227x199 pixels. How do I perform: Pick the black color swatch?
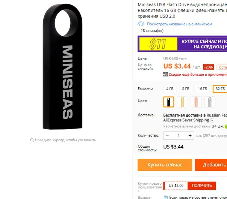tap(169, 102)
